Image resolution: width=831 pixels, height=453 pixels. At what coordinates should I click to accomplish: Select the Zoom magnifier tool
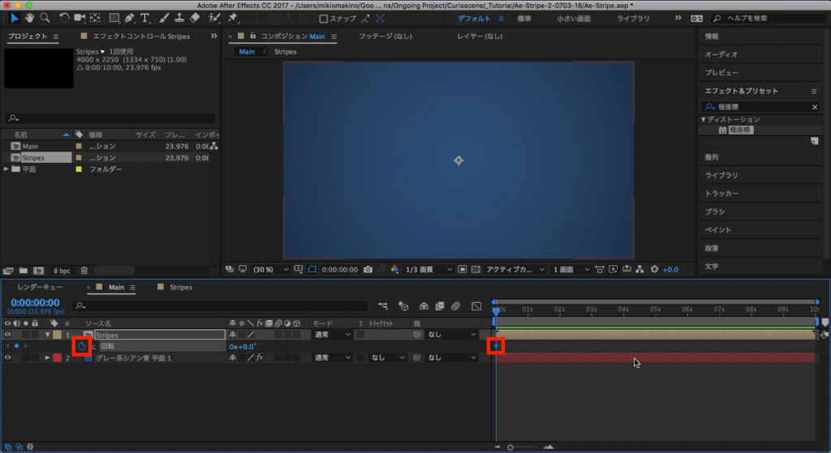pos(46,18)
